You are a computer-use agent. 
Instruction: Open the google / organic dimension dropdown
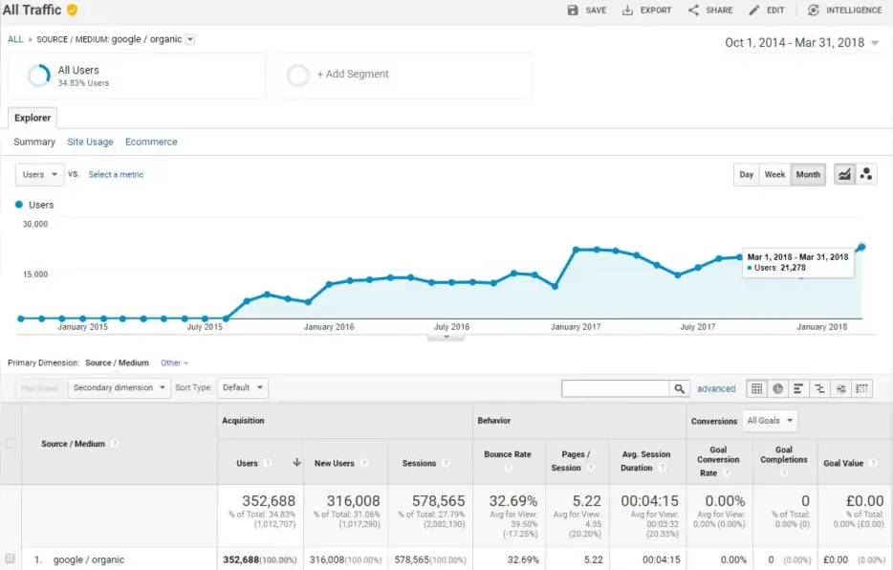point(189,39)
